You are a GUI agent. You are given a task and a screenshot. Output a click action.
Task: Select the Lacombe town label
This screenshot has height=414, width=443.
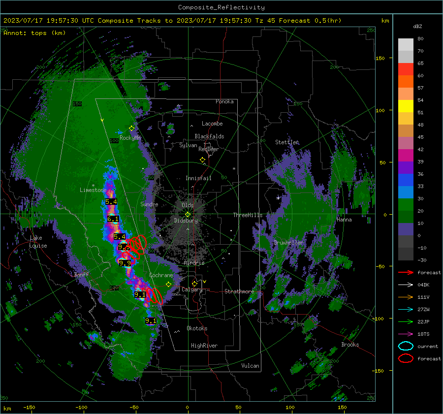[212, 124]
